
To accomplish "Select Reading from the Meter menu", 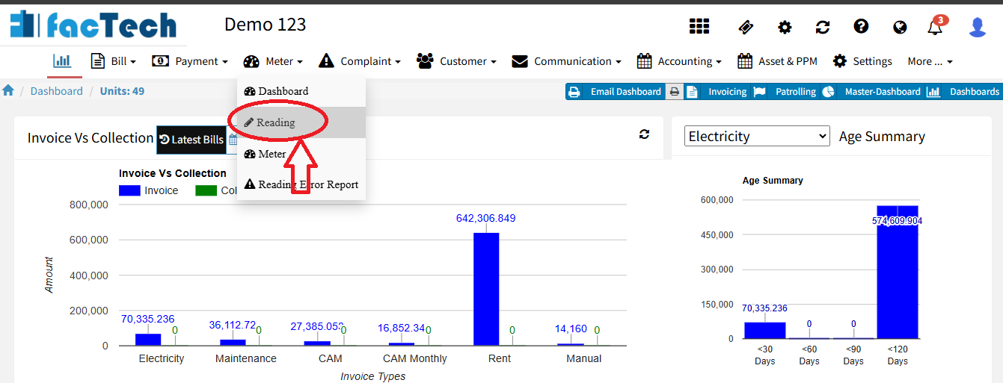I will (x=275, y=122).
